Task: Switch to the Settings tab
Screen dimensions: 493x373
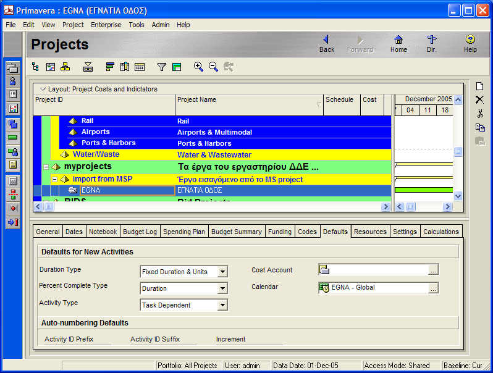Action: point(405,232)
